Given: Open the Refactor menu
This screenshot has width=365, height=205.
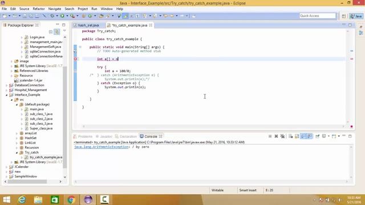Looking at the screenshot, I should pos(39,9).
